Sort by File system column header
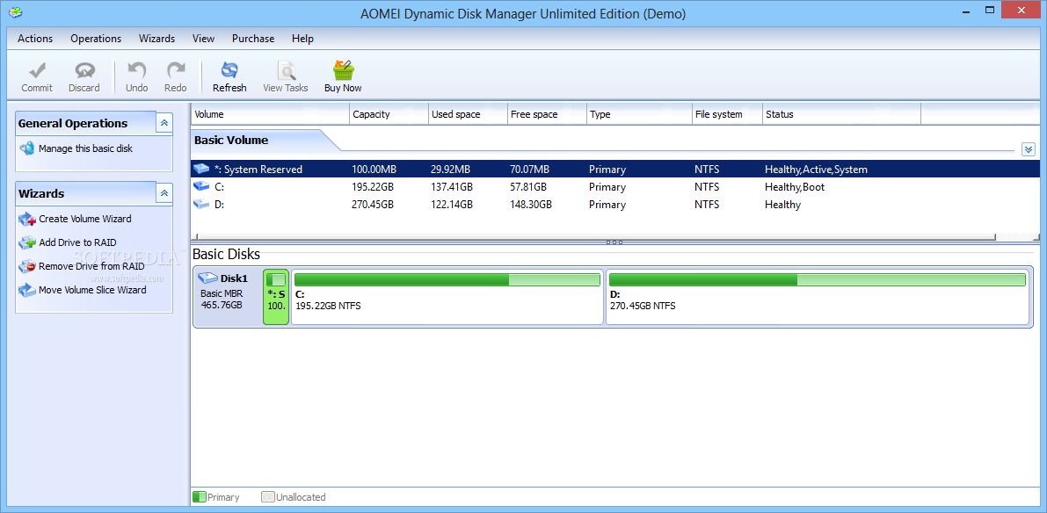1047x513 pixels. 727,114
